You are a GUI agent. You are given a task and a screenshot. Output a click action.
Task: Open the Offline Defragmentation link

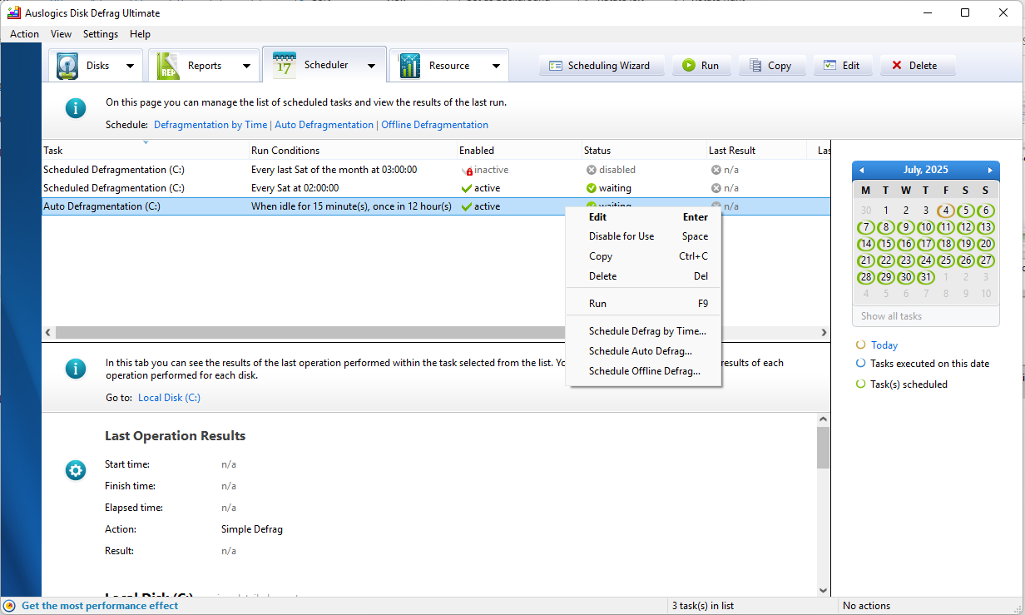[x=434, y=125]
